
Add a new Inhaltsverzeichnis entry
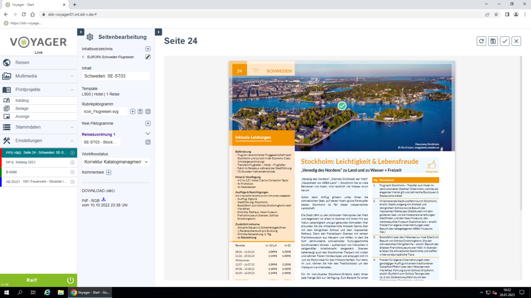pos(148,49)
